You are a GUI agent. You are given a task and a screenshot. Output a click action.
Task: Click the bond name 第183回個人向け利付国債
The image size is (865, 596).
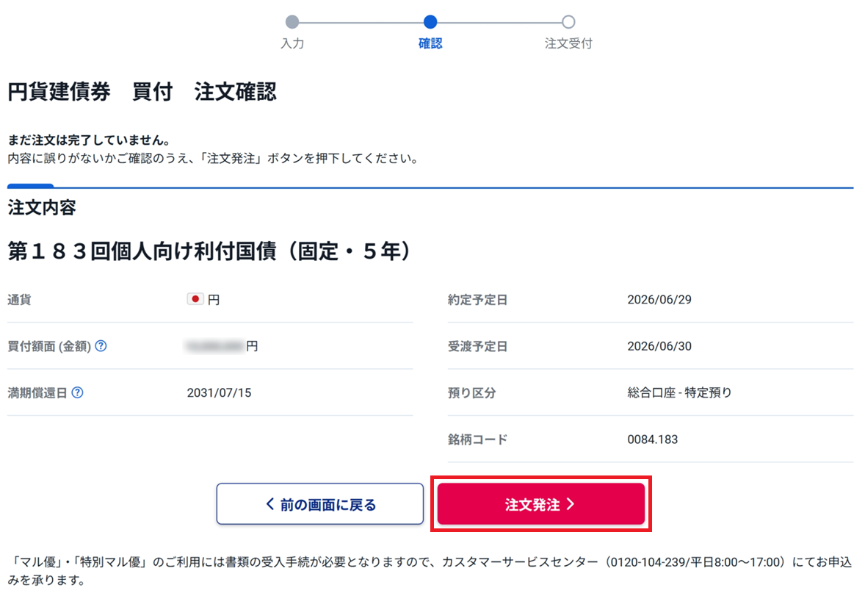tap(209, 251)
